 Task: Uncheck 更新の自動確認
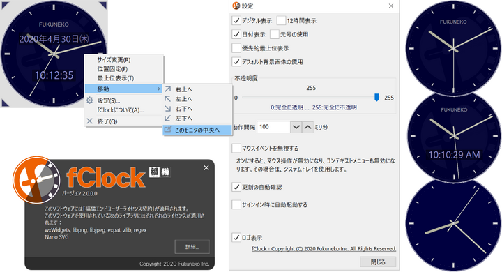pyautogui.click(x=236, y=187)
